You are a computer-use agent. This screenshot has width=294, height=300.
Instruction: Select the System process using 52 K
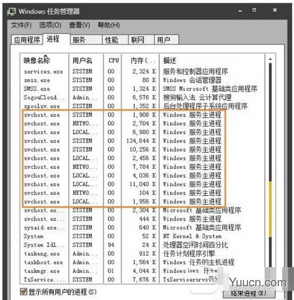[142, 236]
